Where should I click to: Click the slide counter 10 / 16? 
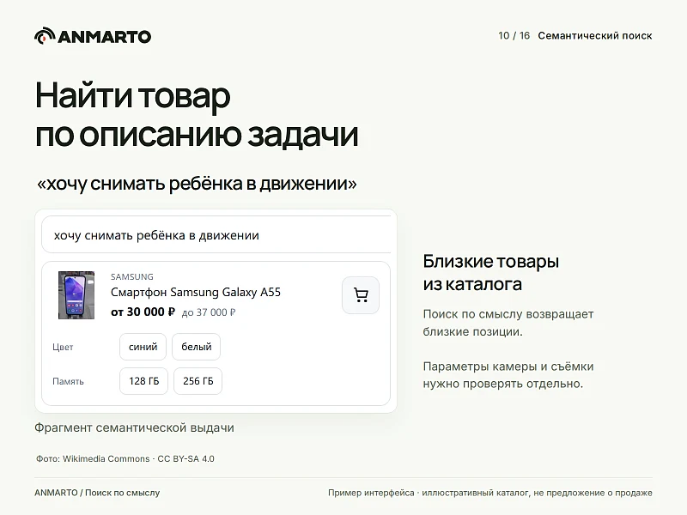pyautogui.click(x=514, y=35)
